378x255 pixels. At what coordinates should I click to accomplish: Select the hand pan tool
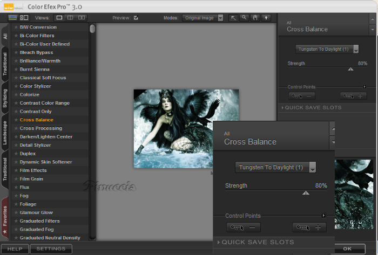[255, 18]
